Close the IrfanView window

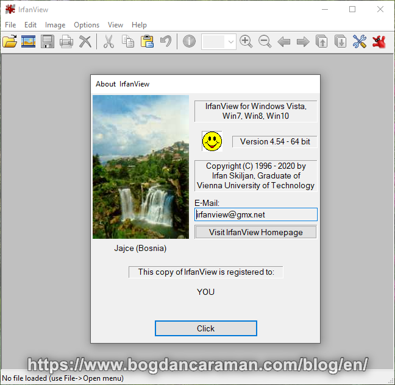tap(380, 9)
